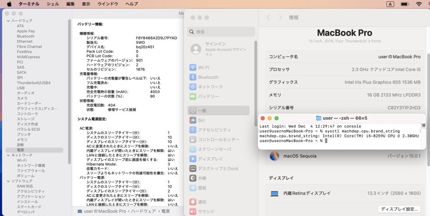Open ディスプレイ settings sun icon
The height and width of the screenshot is (216, 430).
(193, 159)
